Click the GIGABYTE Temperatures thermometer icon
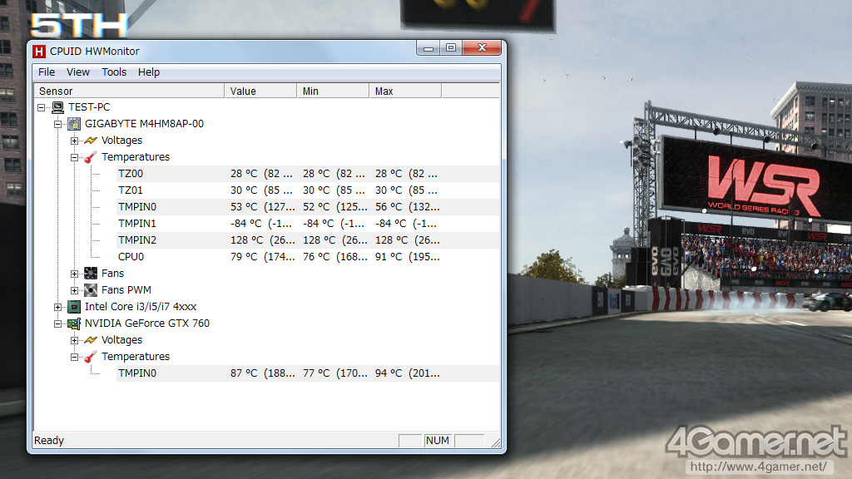852x479 pixels. click(91, 157)
